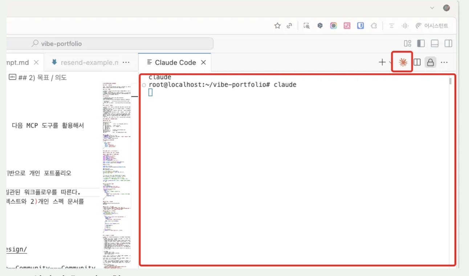Split the editor with the split icon
Image resolution: width=469 pixels, height=276 pixels.
tap(417, 62)
